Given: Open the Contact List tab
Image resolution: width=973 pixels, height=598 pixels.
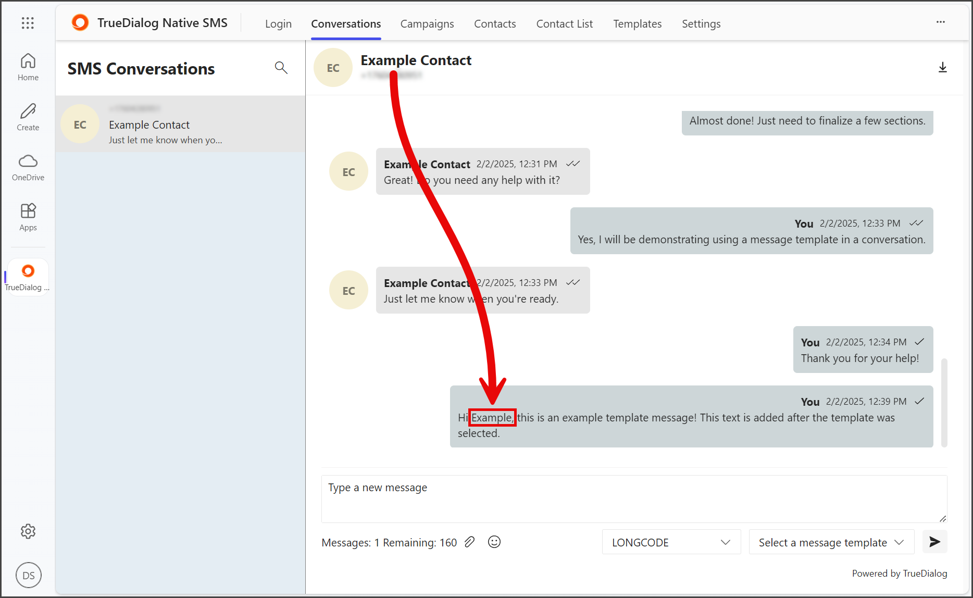Looking at the screenshot, I should (565, 23).
